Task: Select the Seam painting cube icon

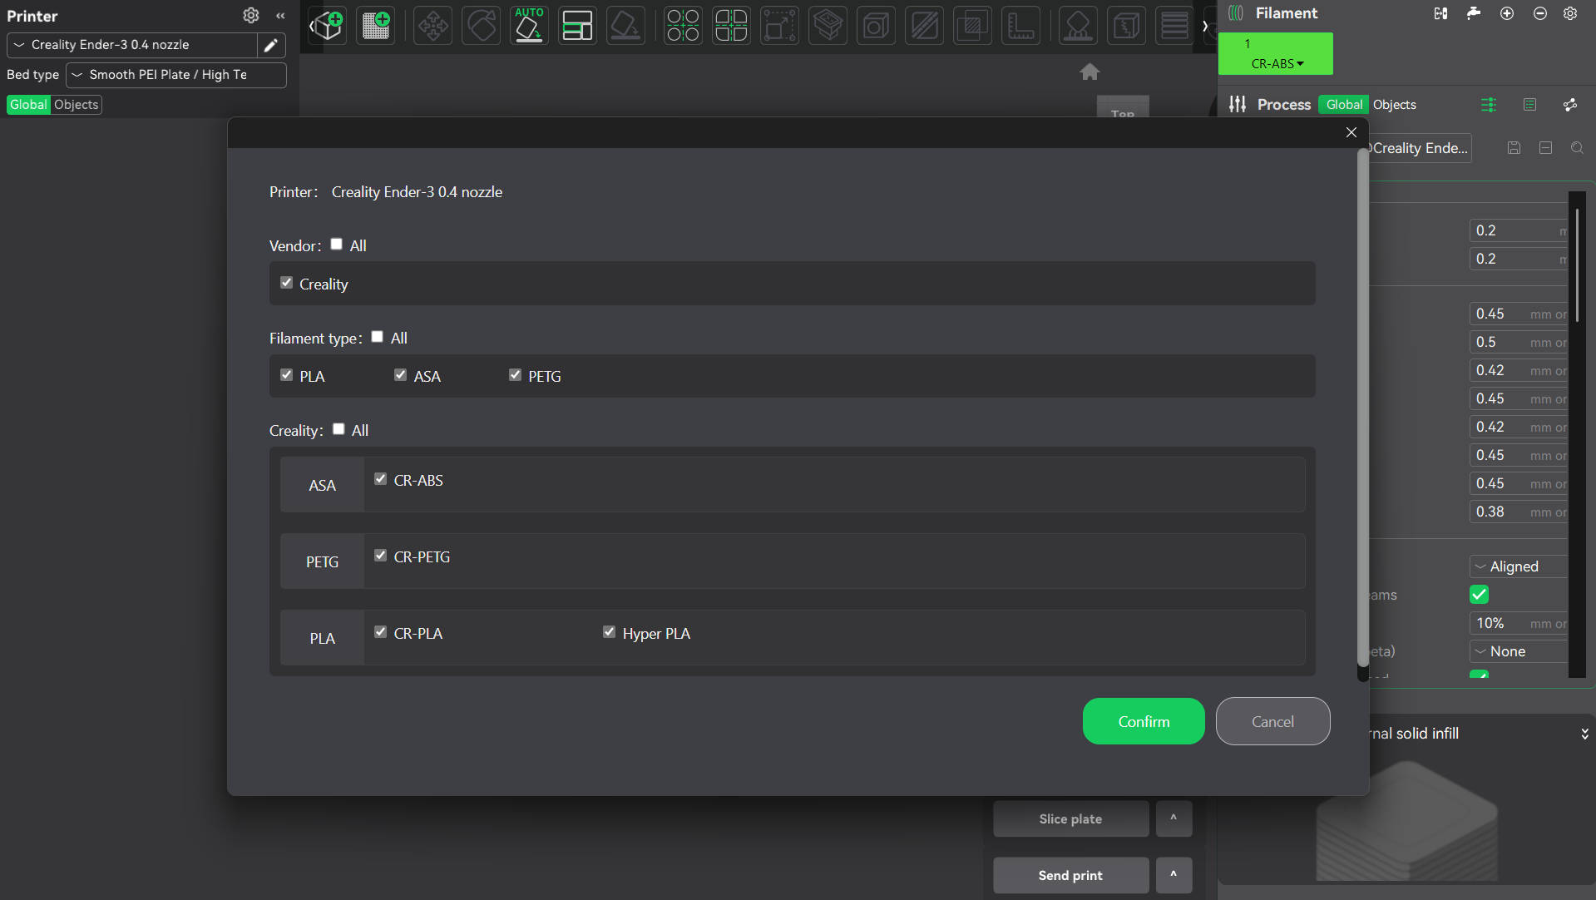Action: click(x=1126, y=26)
